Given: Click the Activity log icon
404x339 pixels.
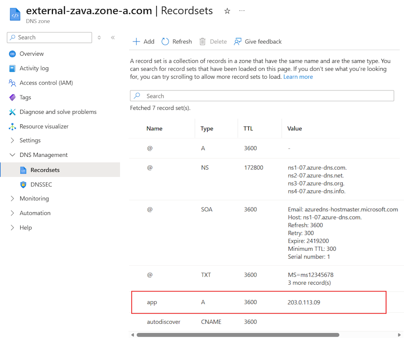Looking at the screenshot, I should pos(12,68).
